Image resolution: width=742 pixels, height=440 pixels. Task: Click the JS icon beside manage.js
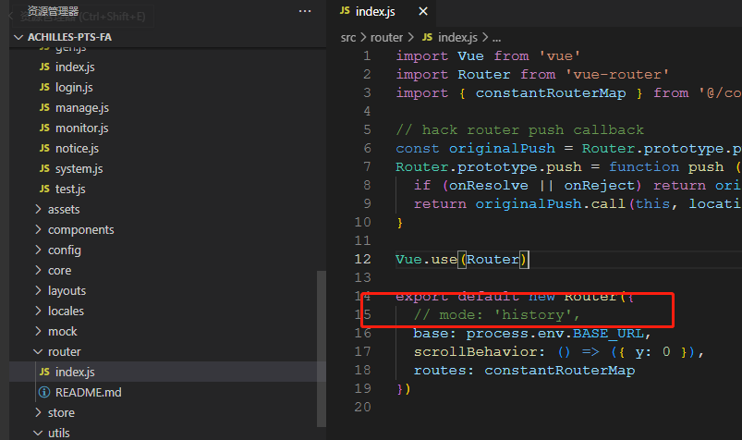pyautogui.click(x=44, y=107)
